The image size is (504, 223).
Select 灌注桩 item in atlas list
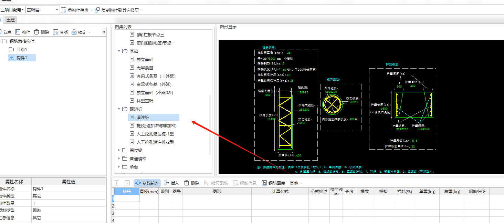(154, 117)
